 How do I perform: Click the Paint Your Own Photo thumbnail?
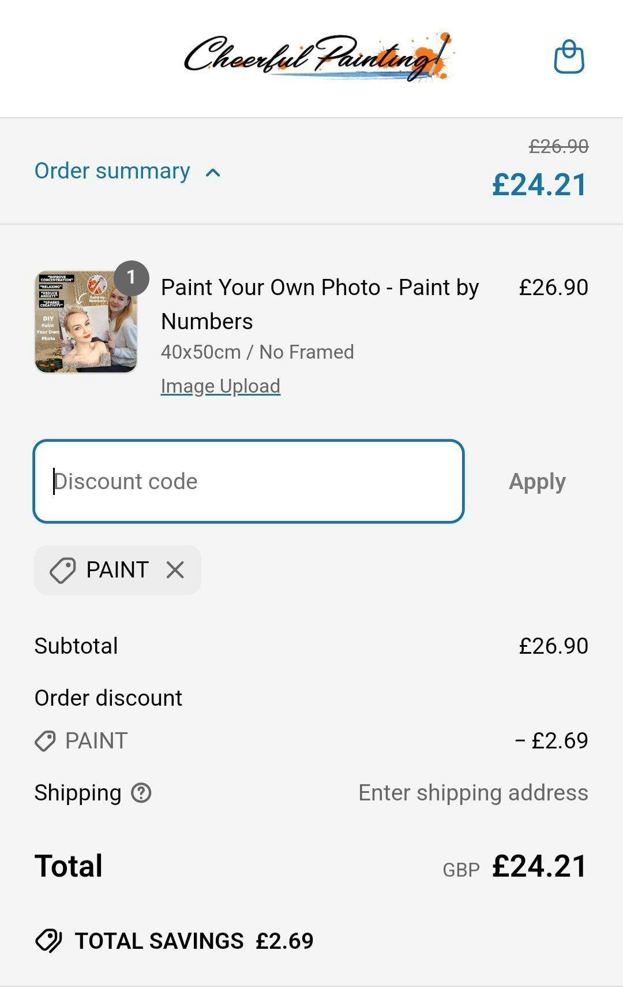[x=86, y=322]
